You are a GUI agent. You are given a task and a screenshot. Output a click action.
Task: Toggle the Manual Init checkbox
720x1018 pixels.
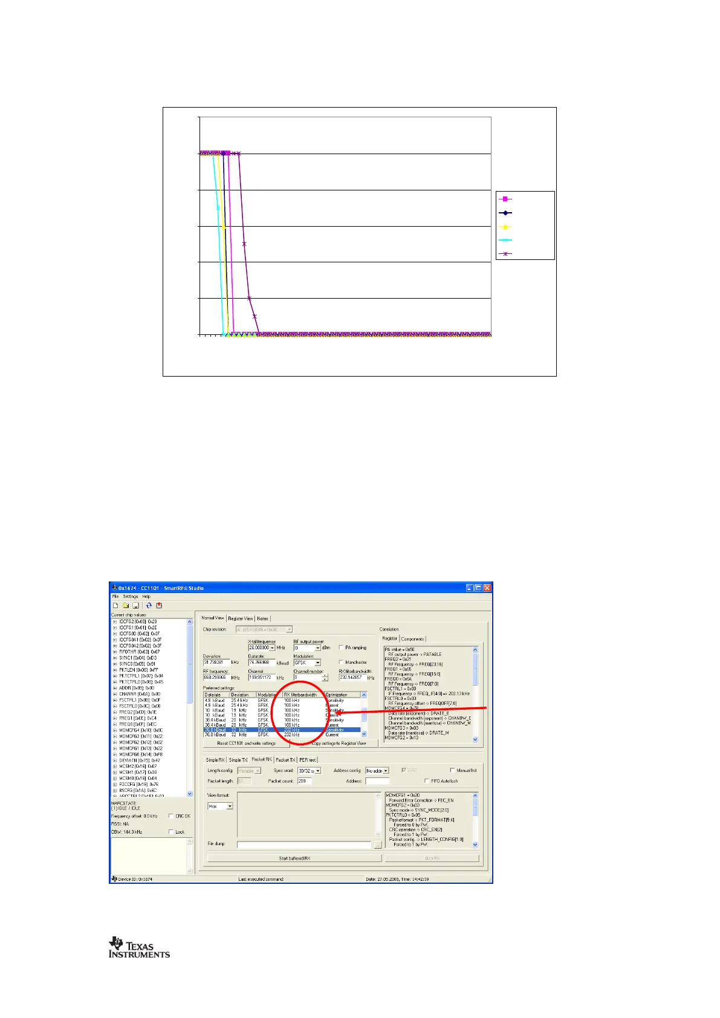click(x=452, y=770)
